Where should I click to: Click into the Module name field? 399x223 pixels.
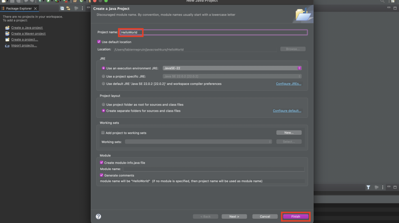click(214, 169)
